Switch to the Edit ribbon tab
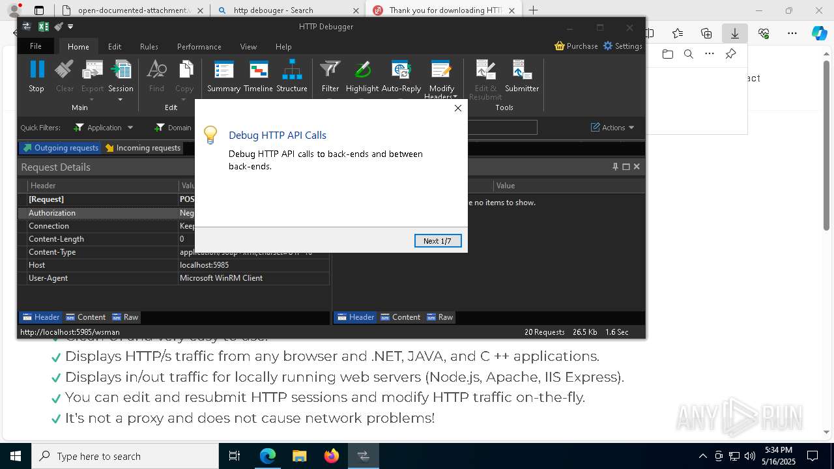834x469 pixels. tap(115, 46)
